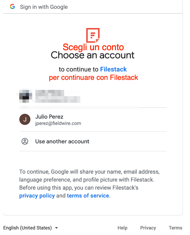Click the red Filestack logo icon
This screenshot has height=235, width=190.
click(x=93, y=35)
